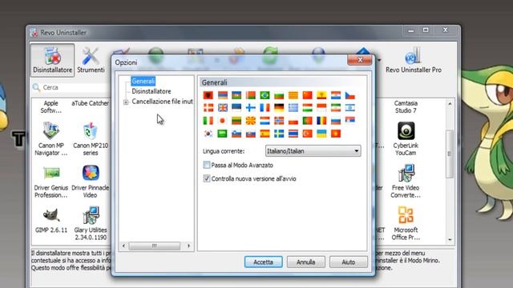
Task: Choose the Romania flag
Action: 321,121
